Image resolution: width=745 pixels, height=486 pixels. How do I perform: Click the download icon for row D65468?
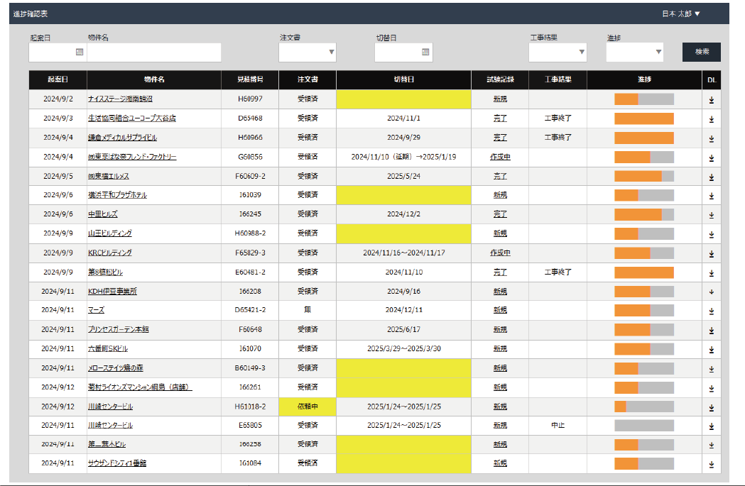pyautogui.click(x=711, y=119)
